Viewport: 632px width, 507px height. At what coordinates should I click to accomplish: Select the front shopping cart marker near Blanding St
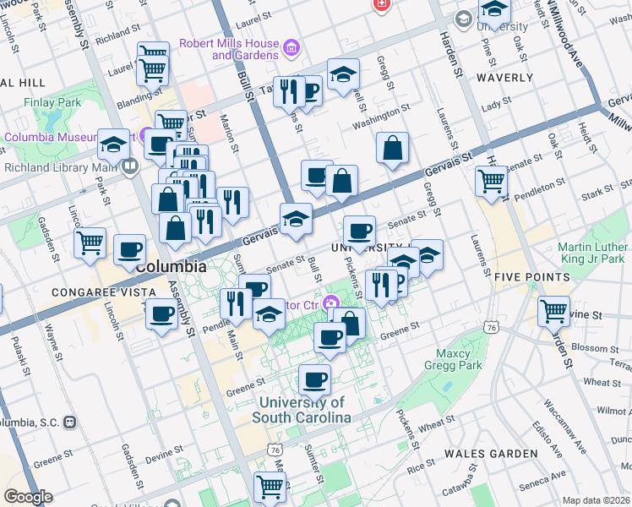click(152, 71)
